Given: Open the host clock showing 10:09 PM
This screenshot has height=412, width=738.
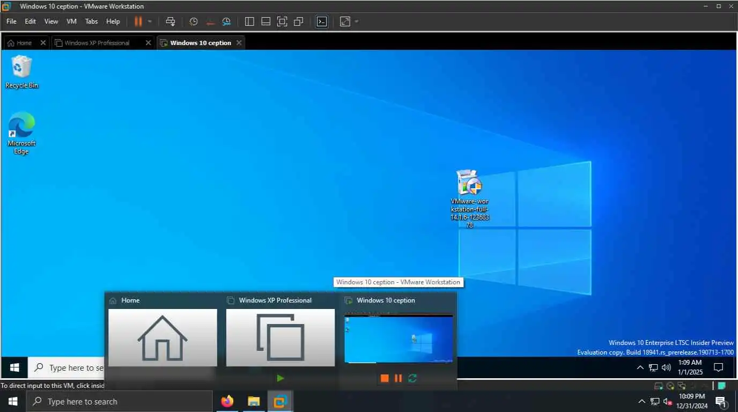Looking at the screenshot, I should [x=692, y=401].
